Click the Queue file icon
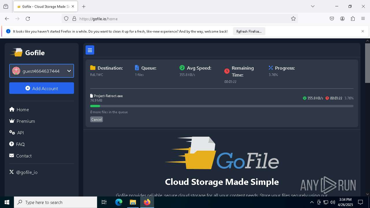The height and width of the screenshot is (208, 370). click(137, 68)
